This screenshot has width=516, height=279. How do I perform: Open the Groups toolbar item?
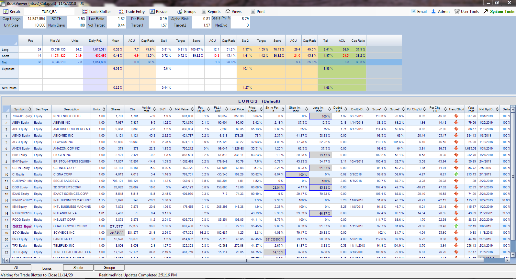(x=187, y=12)
